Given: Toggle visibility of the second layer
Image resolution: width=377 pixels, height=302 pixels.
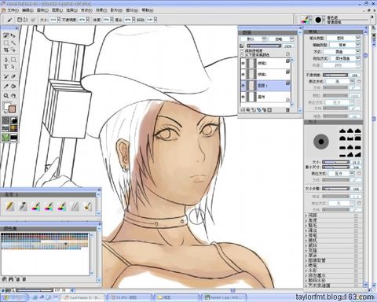Looking at the screenshot, I should tap(243, 75).
